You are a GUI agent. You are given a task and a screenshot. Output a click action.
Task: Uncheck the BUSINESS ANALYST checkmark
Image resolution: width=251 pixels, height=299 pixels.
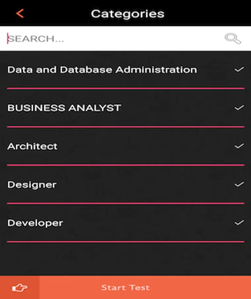tap(239, 108)
